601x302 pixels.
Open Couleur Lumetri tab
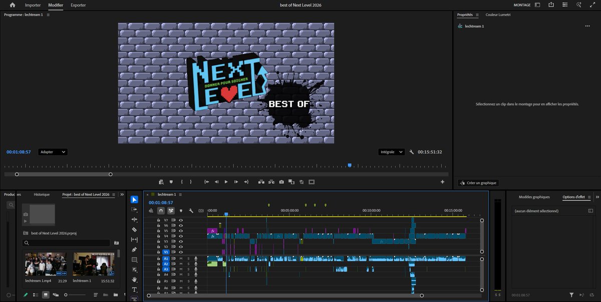498,15
